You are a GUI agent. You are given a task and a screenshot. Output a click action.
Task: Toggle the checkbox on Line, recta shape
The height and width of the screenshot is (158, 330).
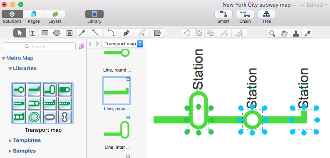(x=128, y=79)
